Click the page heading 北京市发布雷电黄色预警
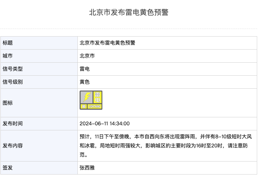Screen dimensions: 259x176 point(129,12)
